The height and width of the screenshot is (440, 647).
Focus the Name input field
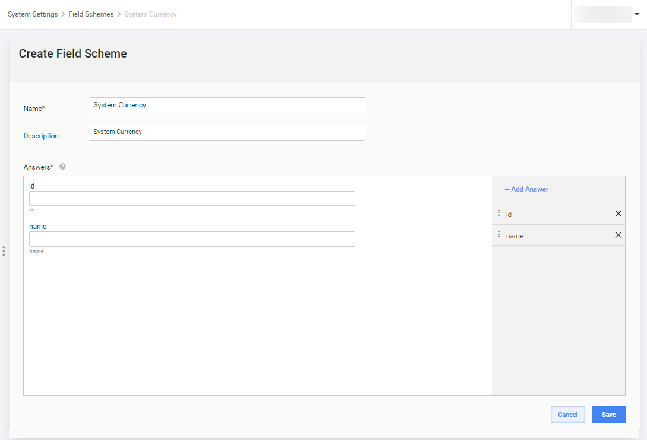[x=228, y=105]
